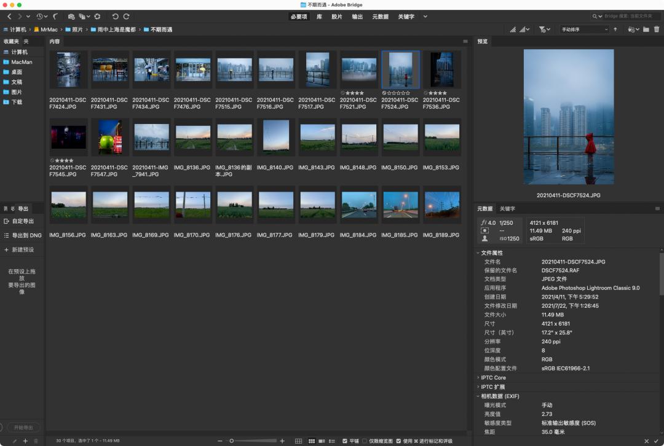Toggle ascending sort order arrow
Screen dimensions: 664x446
pyautogui.click(x=615, y=29)
